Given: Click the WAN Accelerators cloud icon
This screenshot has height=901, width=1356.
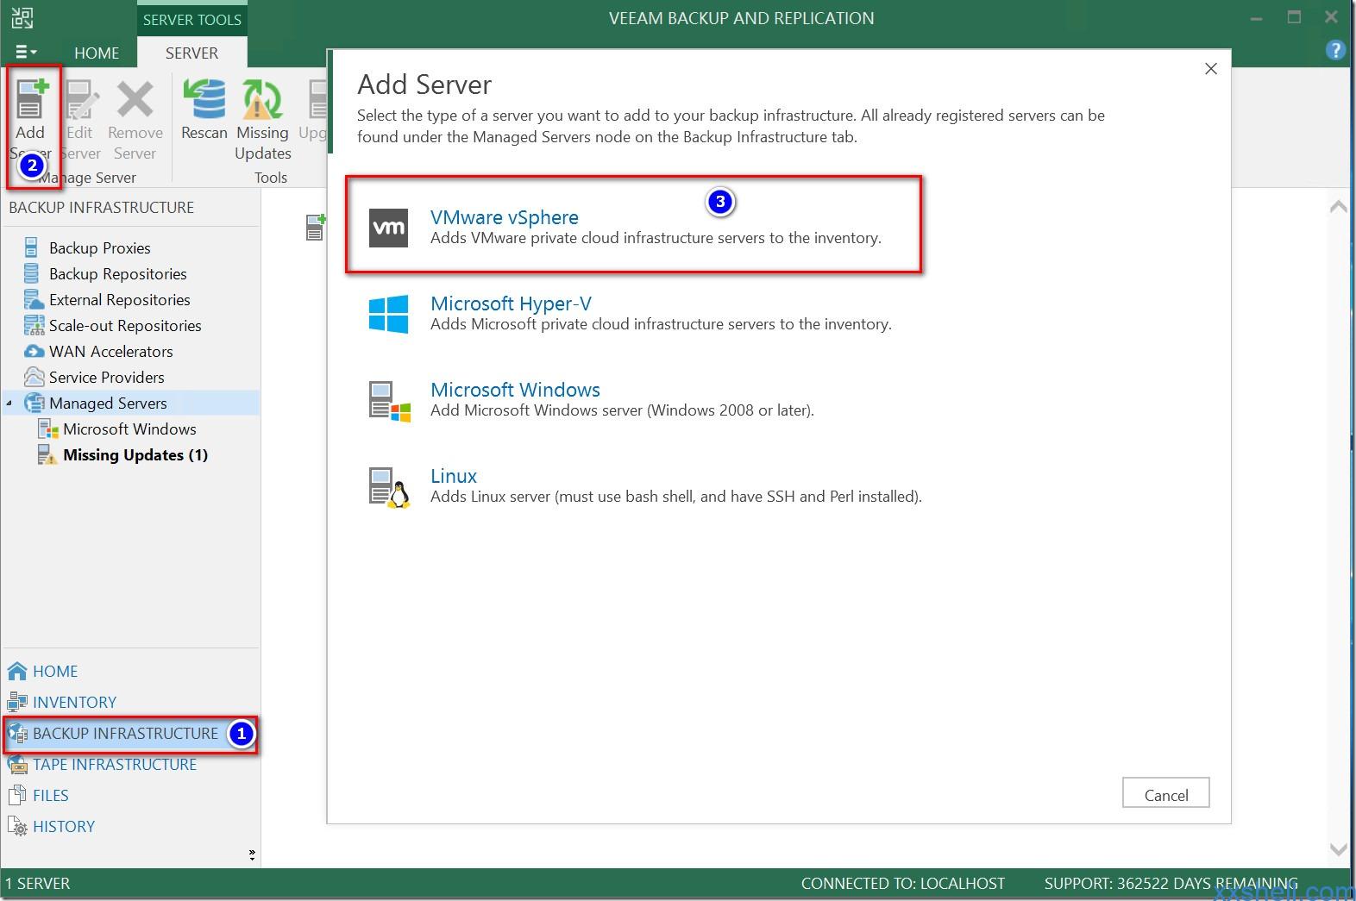Looking at the screenshot, I should [34, 351].
